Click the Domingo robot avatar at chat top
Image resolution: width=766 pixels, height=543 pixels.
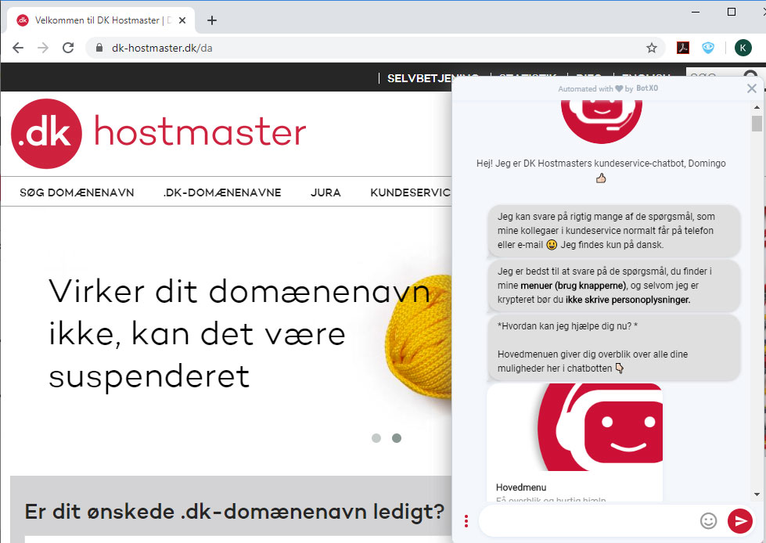(602, 121)
